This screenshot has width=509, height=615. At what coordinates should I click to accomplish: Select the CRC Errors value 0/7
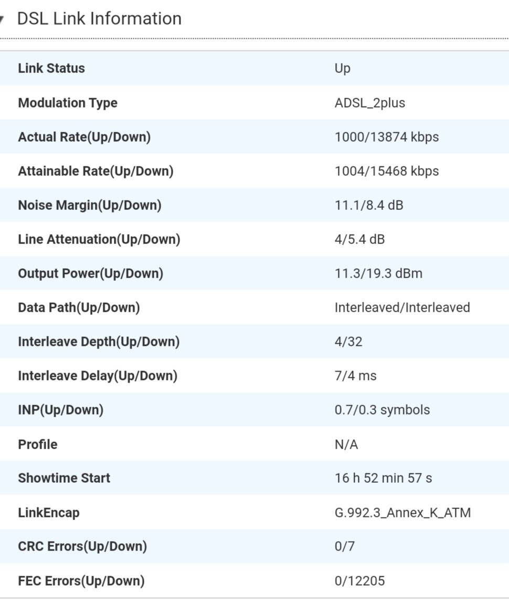pos(344,546)
